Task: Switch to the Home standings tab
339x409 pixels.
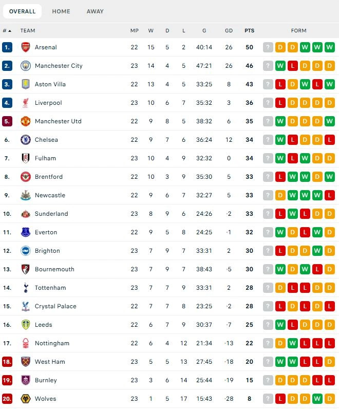Action: click(x=61, y=11)
